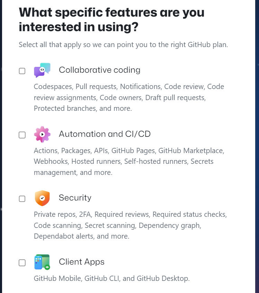This screenshot has width=259, height=293.
Task: Click the "Client Apps" label
Action: tap(81, 262)
